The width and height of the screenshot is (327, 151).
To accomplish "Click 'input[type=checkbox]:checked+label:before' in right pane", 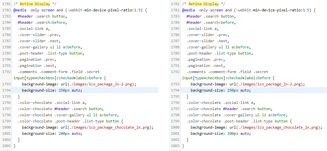I will (226, 78).
